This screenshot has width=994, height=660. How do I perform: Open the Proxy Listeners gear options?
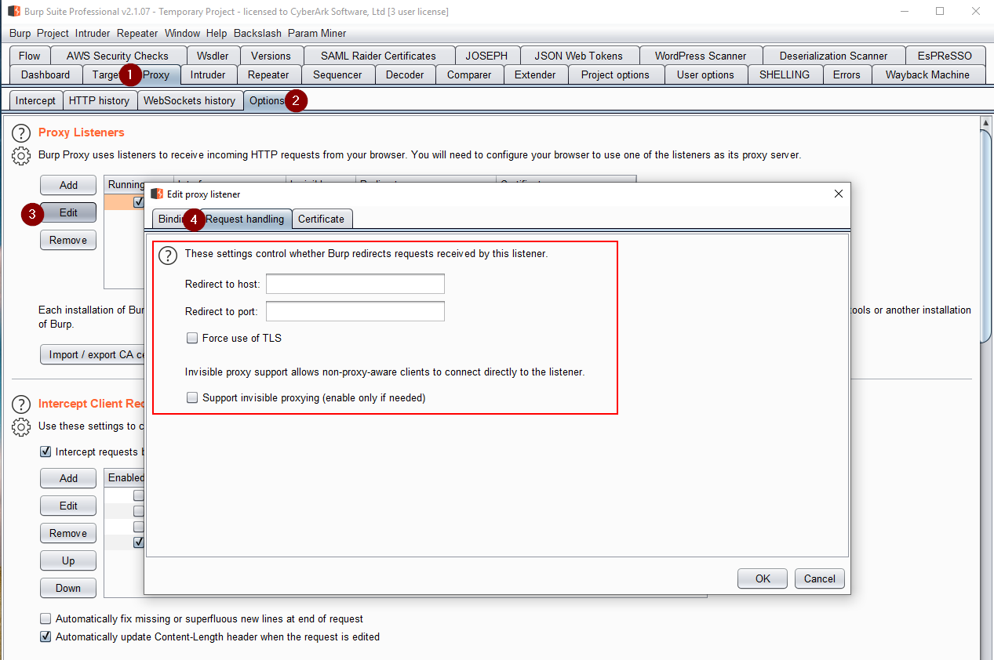21,156
